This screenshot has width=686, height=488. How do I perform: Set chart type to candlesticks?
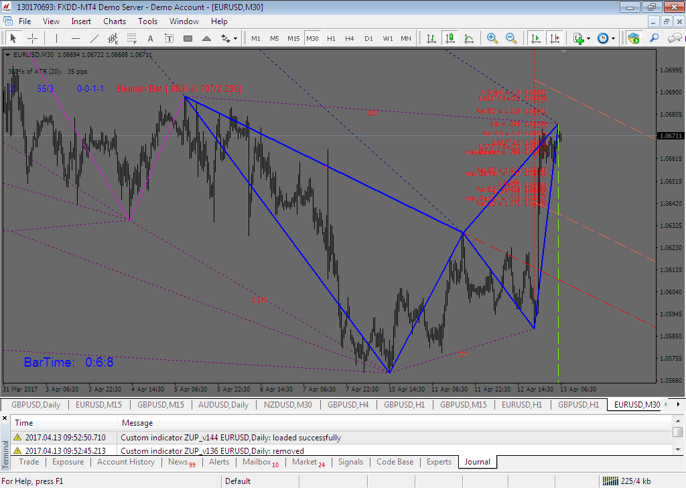450,38
